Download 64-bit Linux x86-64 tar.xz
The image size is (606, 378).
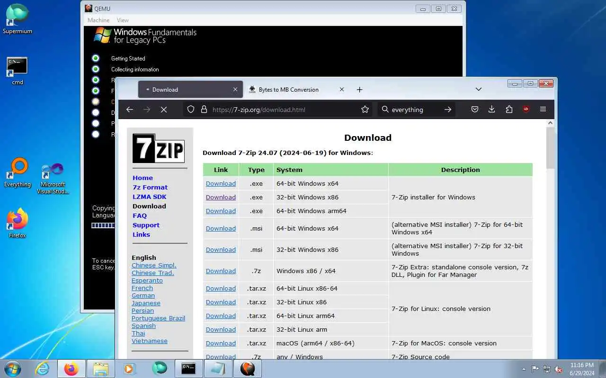[x=221, y=288]
